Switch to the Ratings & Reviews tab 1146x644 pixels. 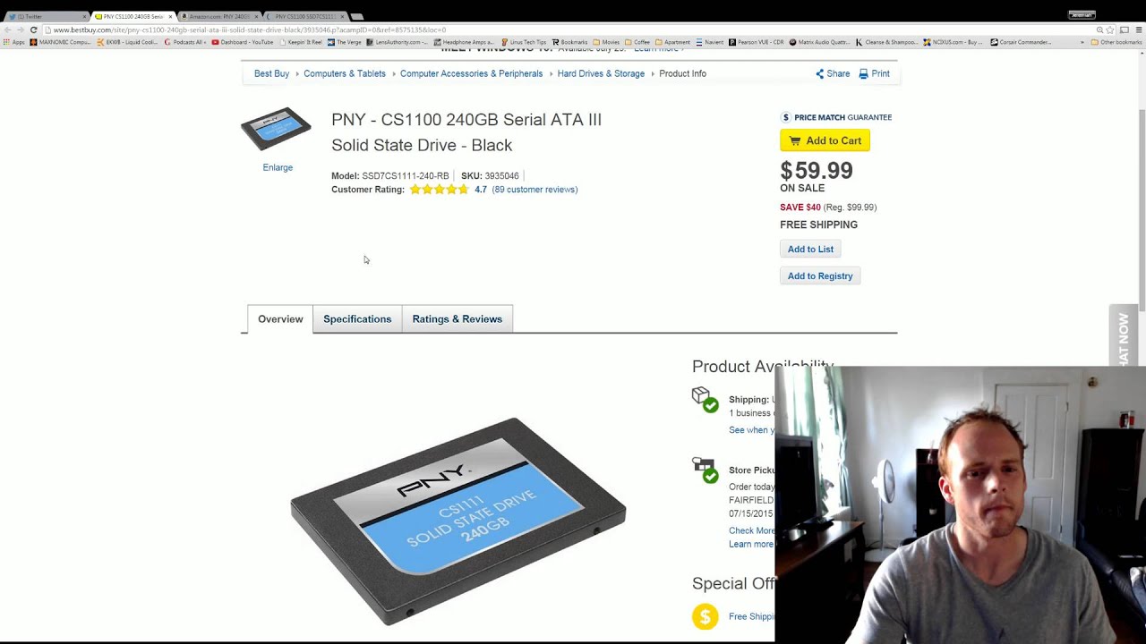point(458,319)
